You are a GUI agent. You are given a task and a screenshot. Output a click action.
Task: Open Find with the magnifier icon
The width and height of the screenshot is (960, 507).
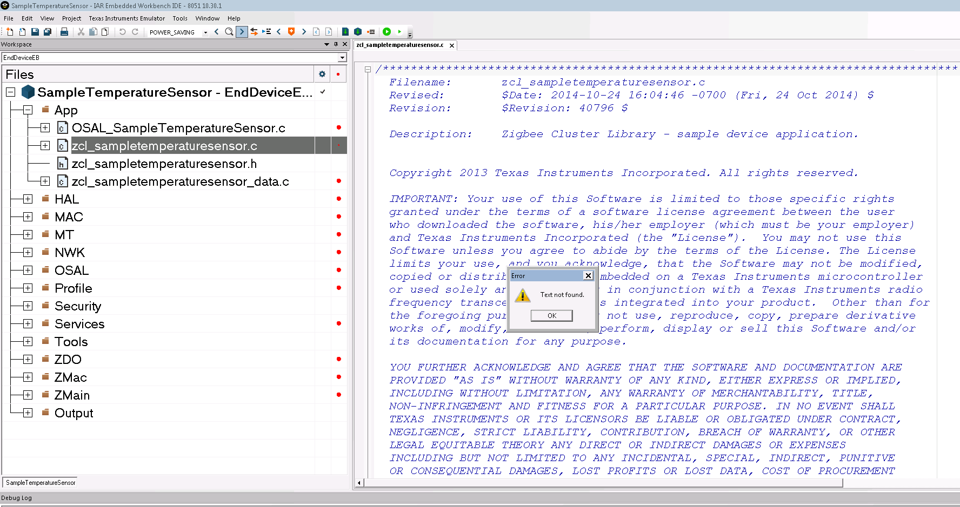[229, 32]
